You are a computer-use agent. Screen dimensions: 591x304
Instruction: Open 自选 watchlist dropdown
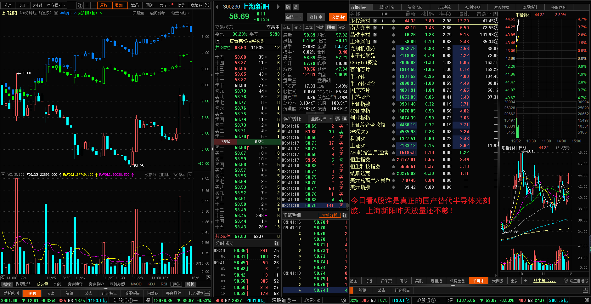coord(294,17)
